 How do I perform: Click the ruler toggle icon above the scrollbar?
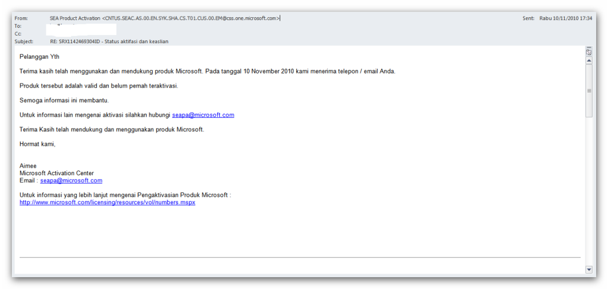pos(588,52)
